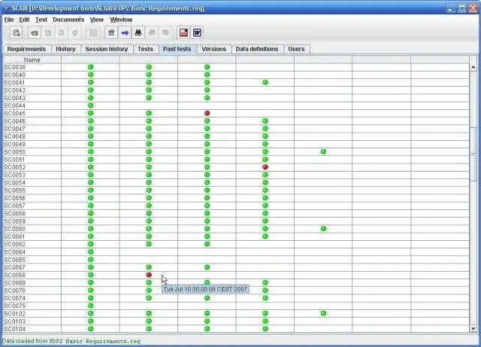Image resolution: width=481 pixels, height=347 pixels.
Task: Click the rightmost green dot in row SC0041
Action: 265,82
